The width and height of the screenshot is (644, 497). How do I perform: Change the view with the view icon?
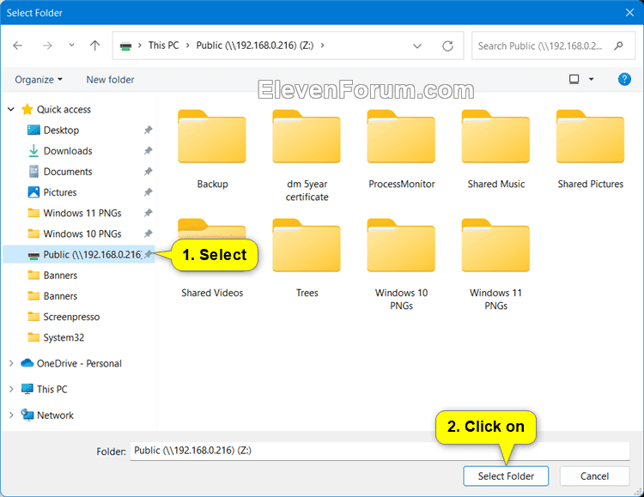(574, 79)
